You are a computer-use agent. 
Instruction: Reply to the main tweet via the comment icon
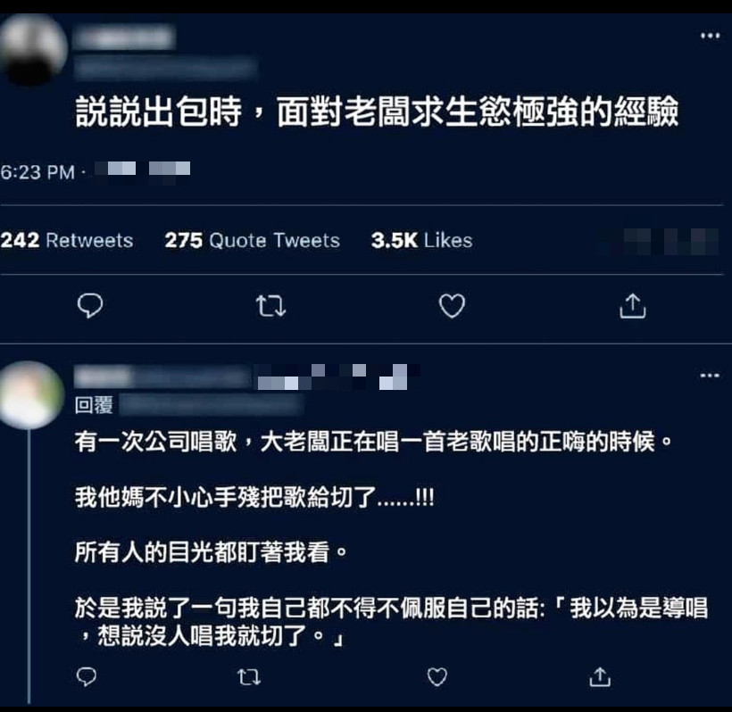point(90,306)
